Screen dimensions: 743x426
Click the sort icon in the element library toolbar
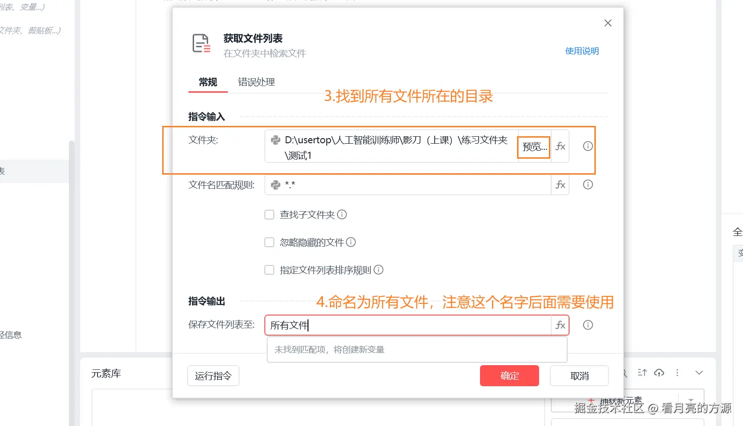click(642, 373)
